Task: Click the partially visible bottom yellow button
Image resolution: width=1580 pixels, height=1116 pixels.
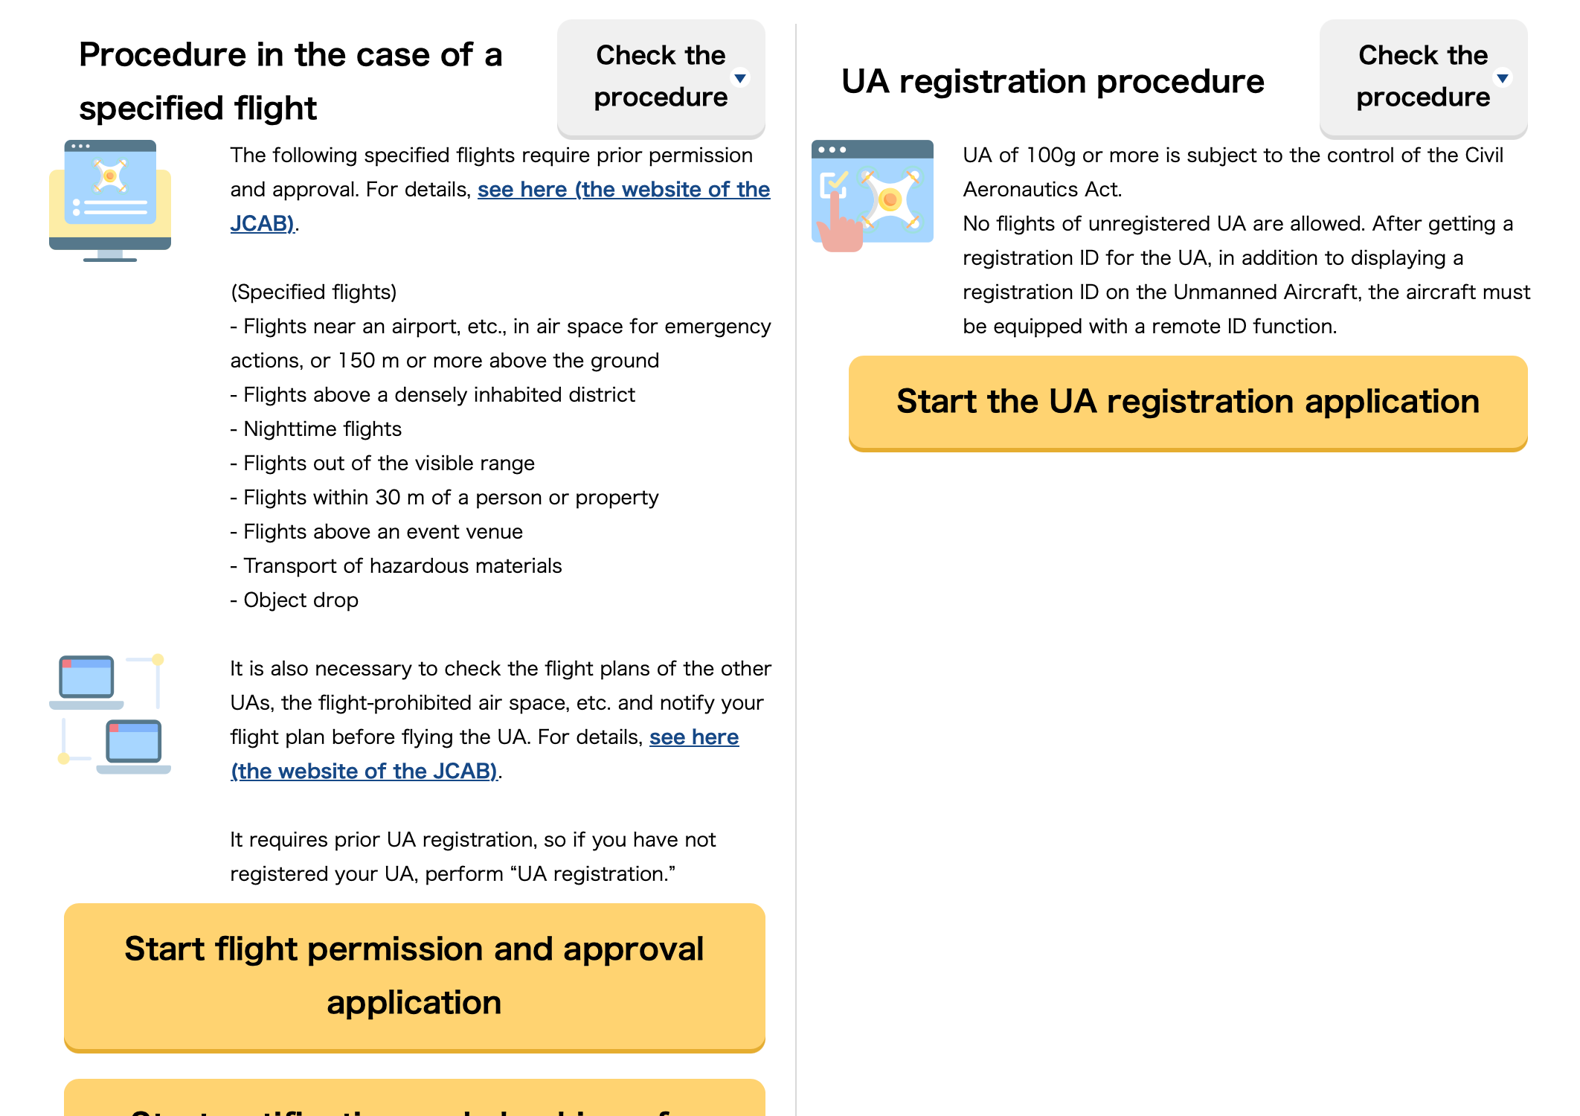Action: (414, 1100)
